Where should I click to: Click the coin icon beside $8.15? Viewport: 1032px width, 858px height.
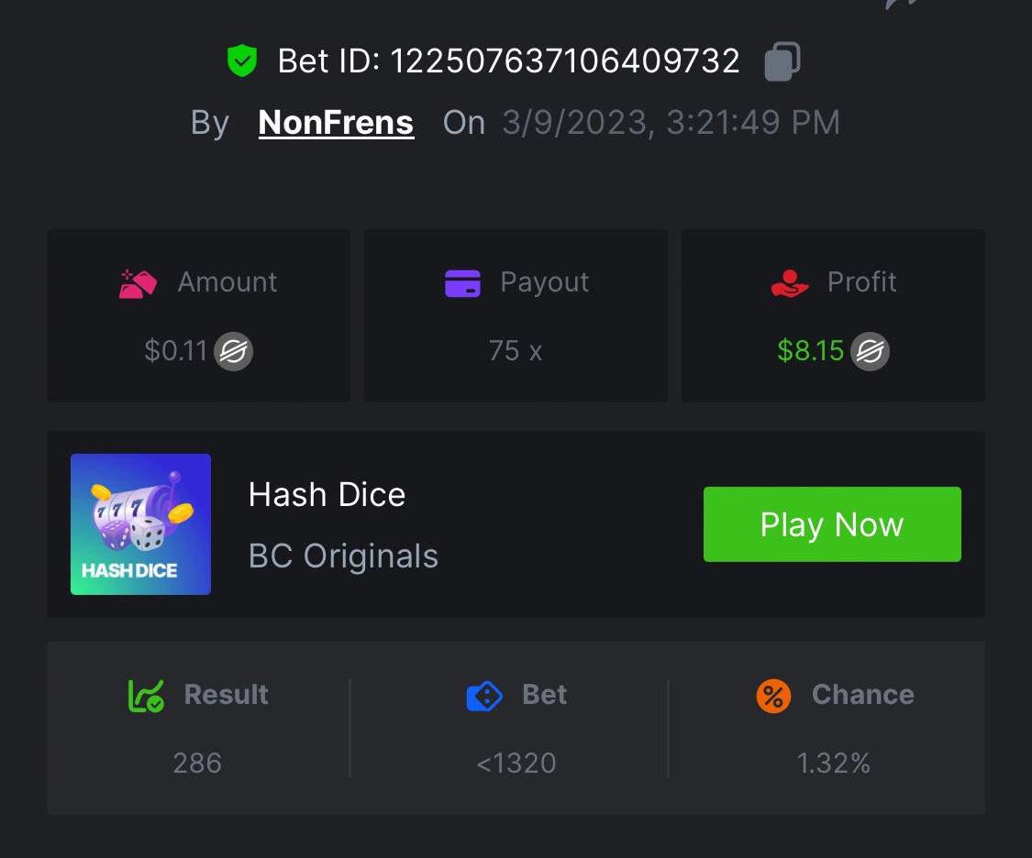pyautogui.click(x=870, y=352)
